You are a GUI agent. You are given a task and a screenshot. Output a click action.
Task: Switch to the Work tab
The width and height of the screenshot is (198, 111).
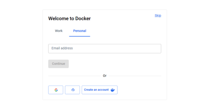coord(59,31)
